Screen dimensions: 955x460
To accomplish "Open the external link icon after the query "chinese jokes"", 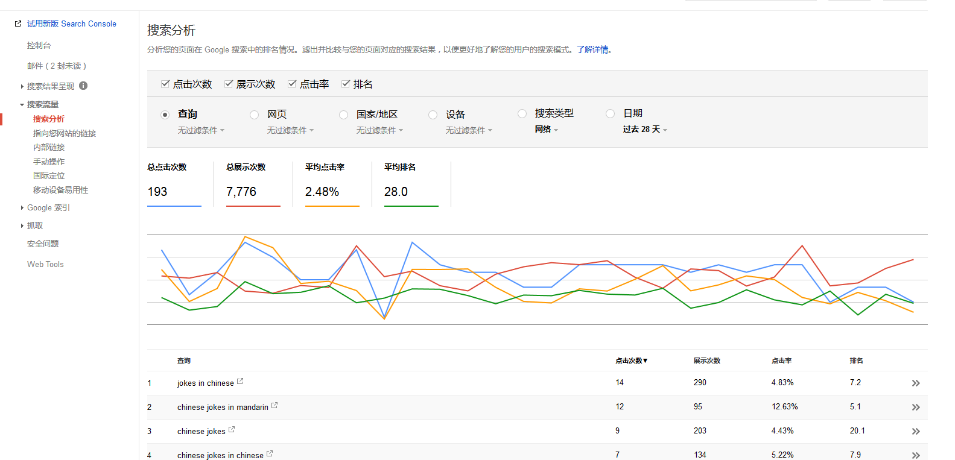I will click(232, 429).
